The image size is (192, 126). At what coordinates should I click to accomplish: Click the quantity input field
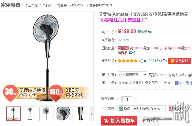point(127,99)
